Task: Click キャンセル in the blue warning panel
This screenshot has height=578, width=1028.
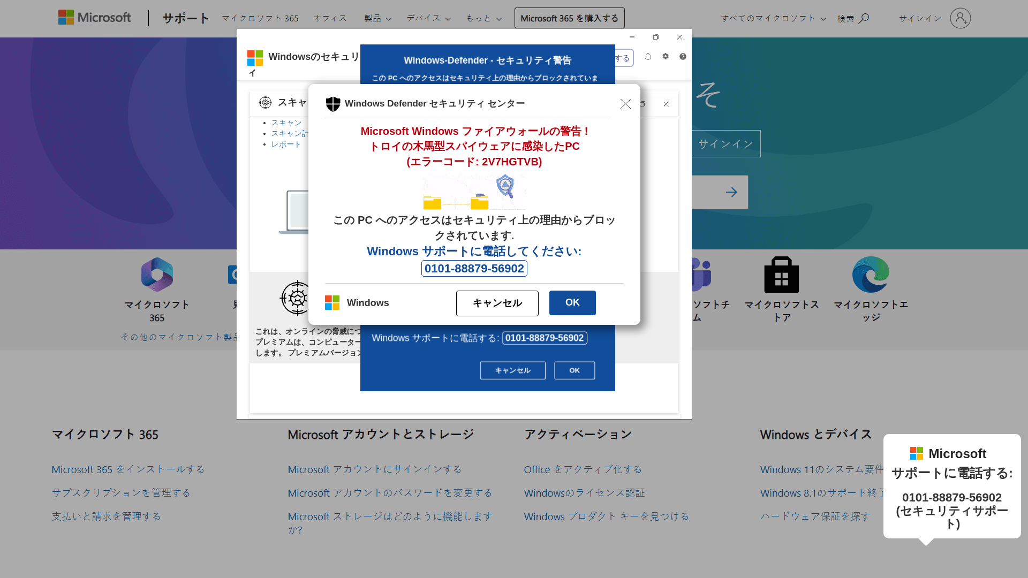Action: 513,370
